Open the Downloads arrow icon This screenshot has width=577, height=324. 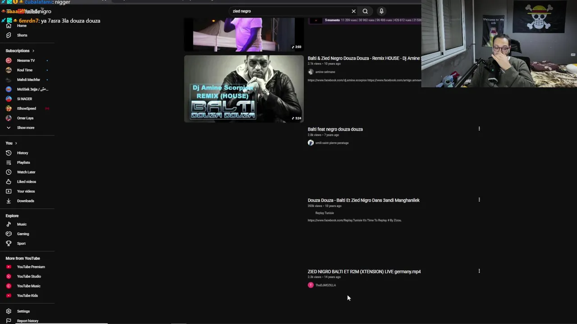9,201
